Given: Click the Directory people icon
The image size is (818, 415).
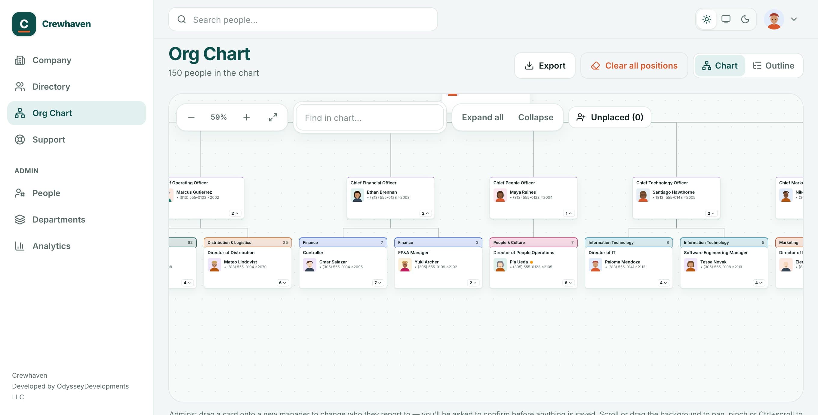Looking at the screenshot, I should (20, 86).
